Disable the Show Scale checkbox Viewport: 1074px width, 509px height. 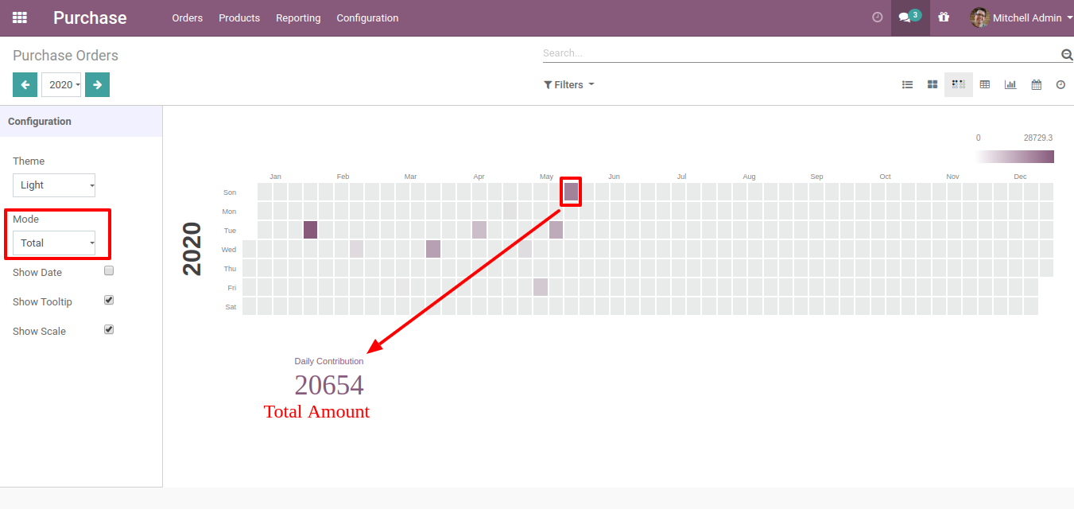pyautogui.click(x=110, y=329)
